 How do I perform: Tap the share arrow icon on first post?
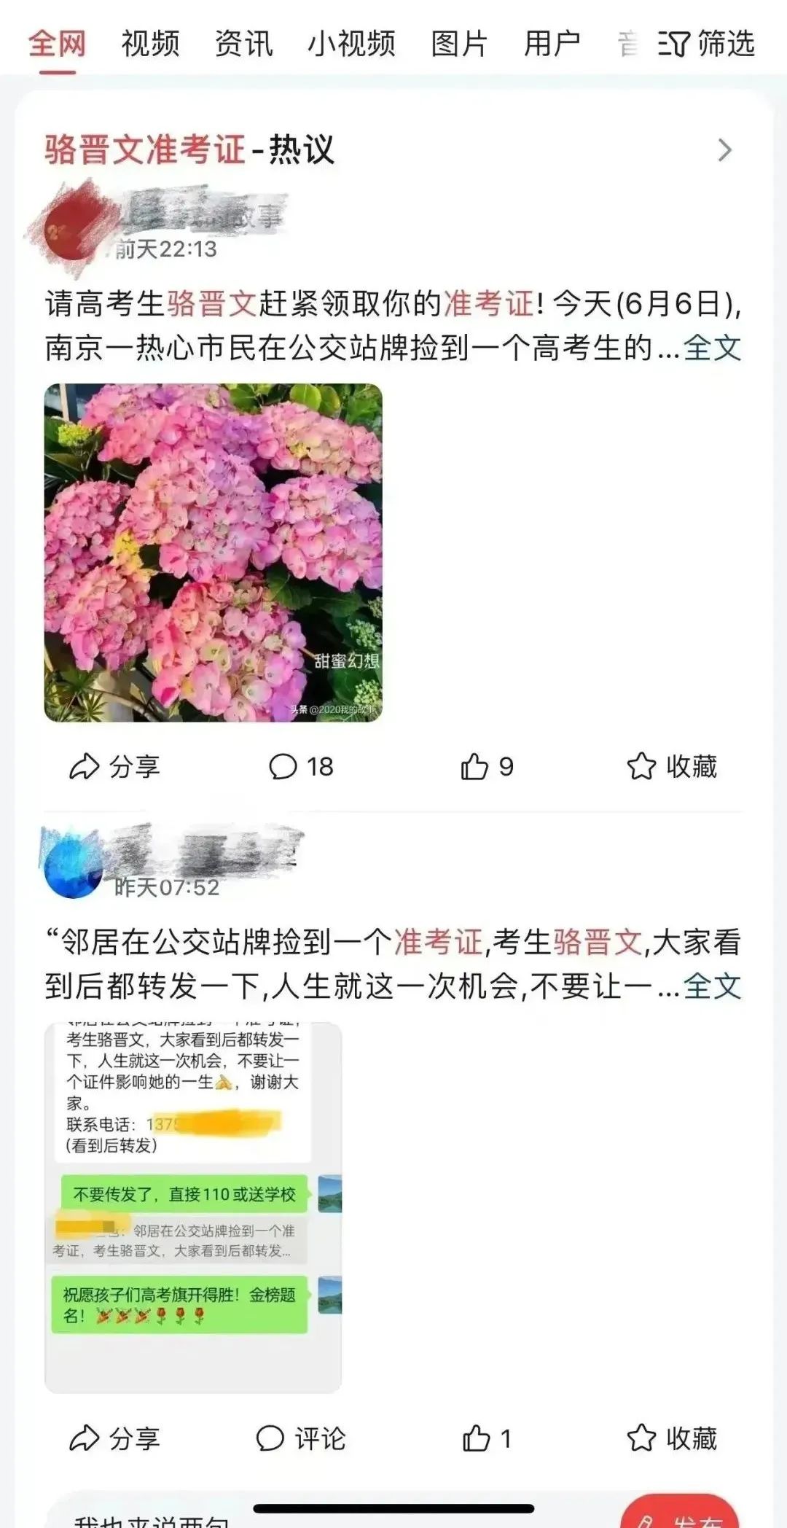[x=84, y=766]
